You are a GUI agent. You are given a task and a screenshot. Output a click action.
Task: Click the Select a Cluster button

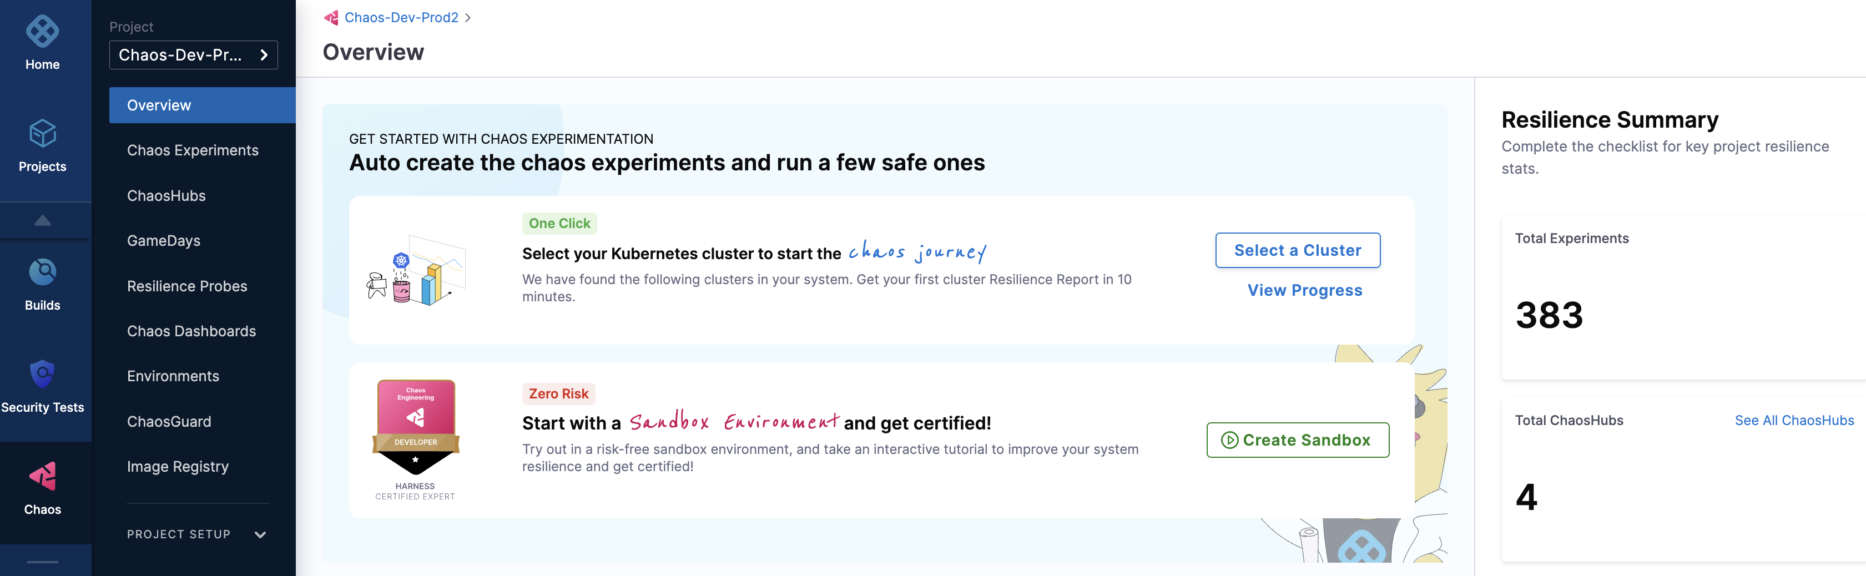1297,250
